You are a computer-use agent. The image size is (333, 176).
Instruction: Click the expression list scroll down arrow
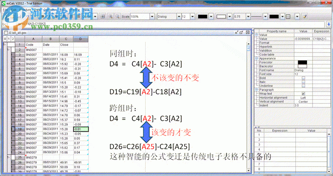[x=329, y=171]
